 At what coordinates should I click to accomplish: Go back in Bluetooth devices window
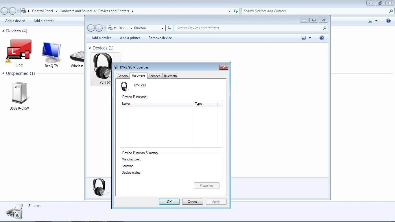[91, 28]
